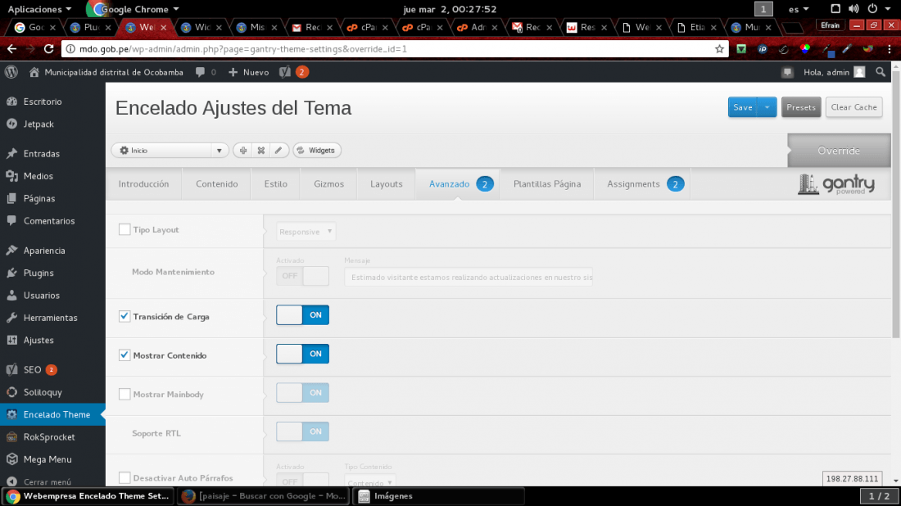Open the Escritorio dashboard icon

11,102
